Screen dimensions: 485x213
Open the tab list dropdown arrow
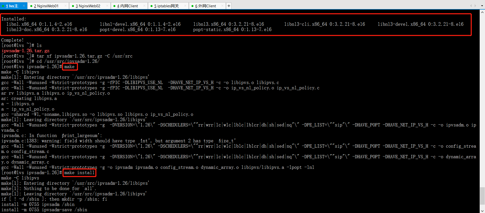click(x=482, y=6)
